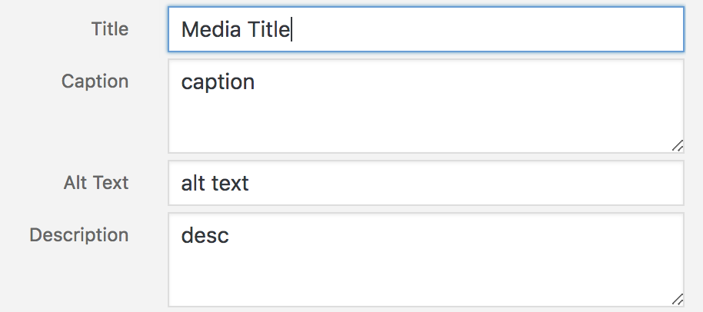Click the typed word "caption" in Caption box
Image resolution: width=703 pixels, height=312 pixels.
pos(218,81)
